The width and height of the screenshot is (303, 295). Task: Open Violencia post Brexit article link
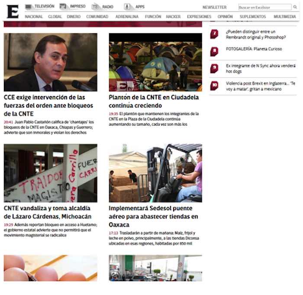tap(261, 86)
